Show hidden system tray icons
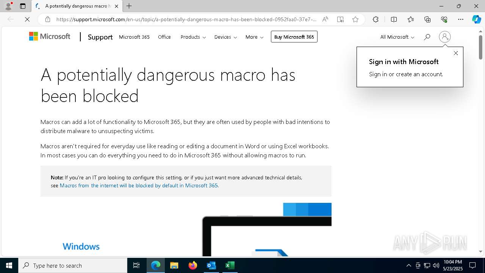This screenshot has height=273, width=485. click(408, 265)
